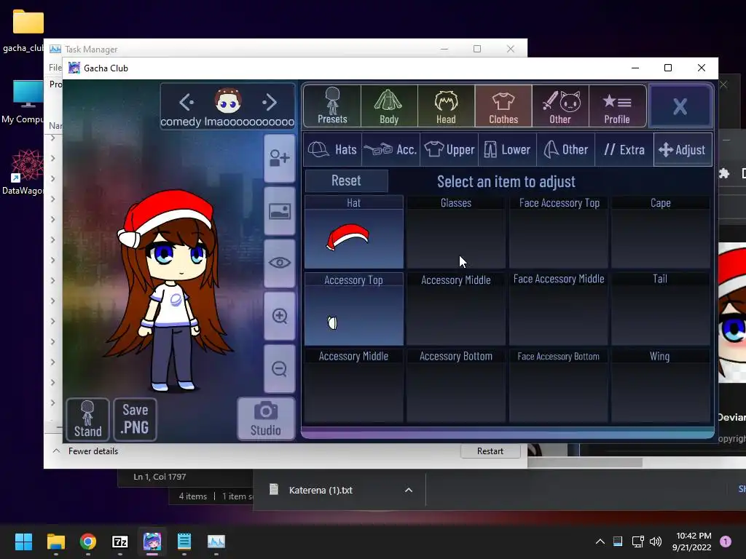Go to previous character with left arrow
Viewport: 746px width, 559px height.
point(186,102)
